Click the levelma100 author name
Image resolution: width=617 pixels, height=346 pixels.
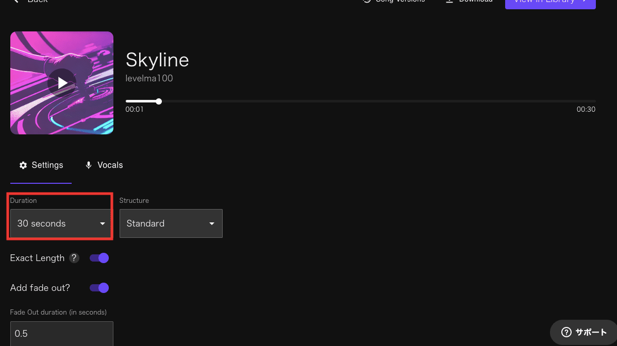tap(149, 79)
